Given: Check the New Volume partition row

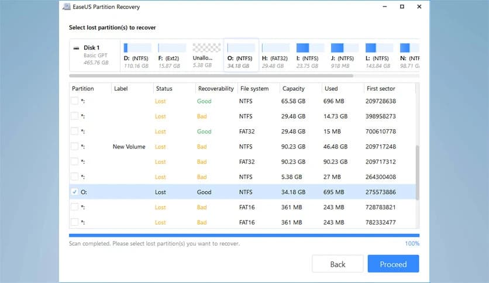Looking at the screenshot, I should (x=74, y=146).
